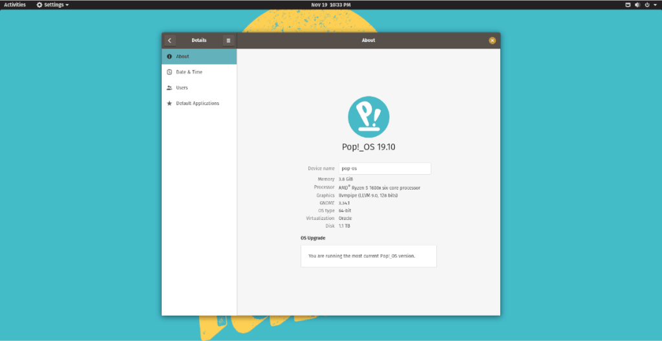
Task: Open the Settings app menu dropdown
Action: point(52,5)
